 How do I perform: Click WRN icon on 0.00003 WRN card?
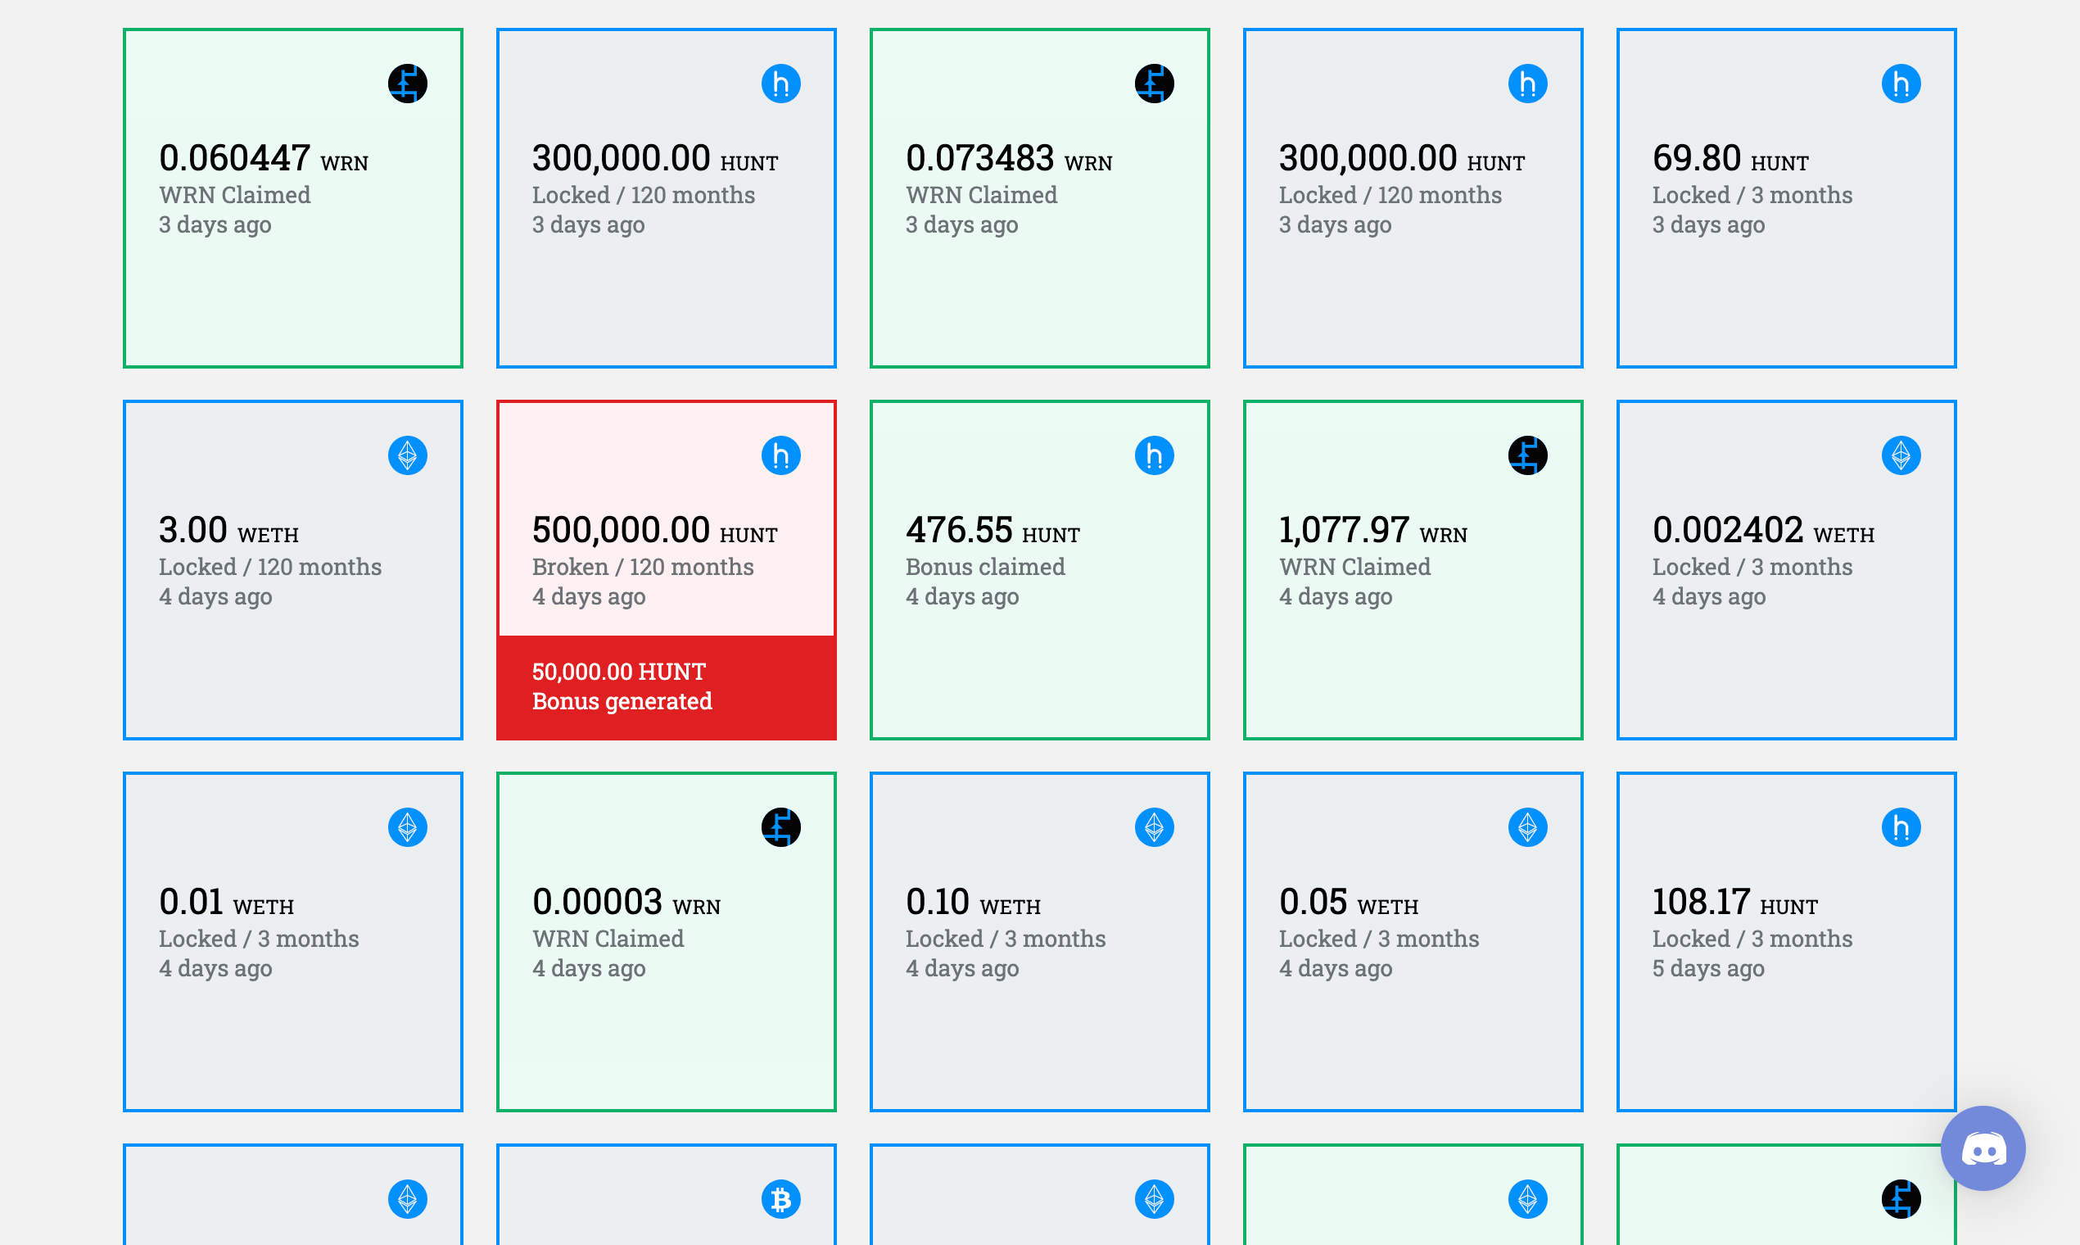(x=781, y=827)
